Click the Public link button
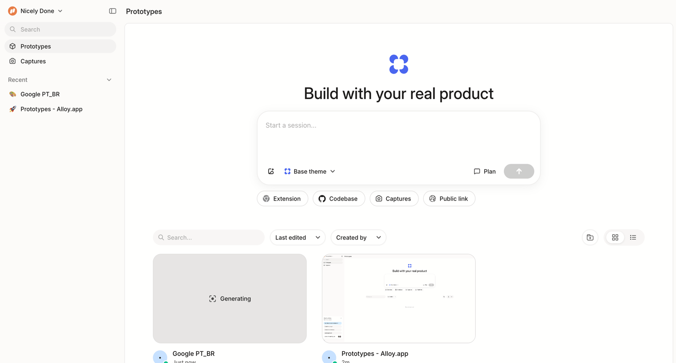This screenshot has height=363, width=676. [449, 198]
